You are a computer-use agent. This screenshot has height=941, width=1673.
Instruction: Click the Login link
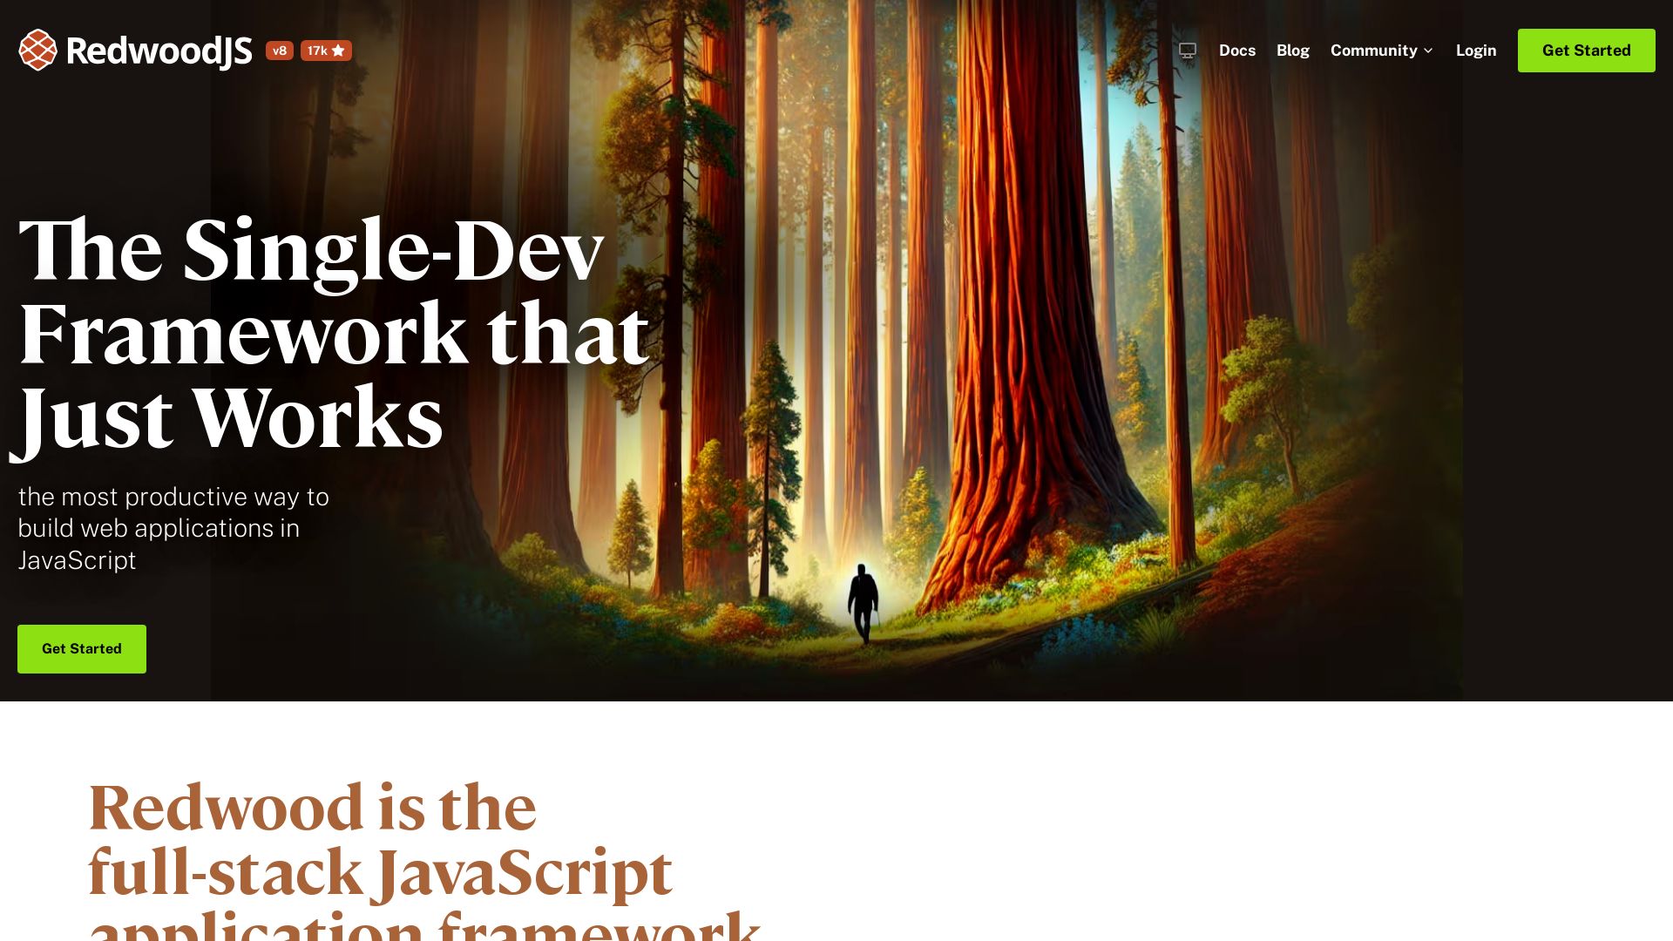click(1475, 51)
